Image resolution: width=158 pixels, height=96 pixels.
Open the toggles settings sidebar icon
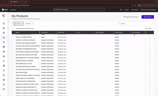click(x=4, y=80)
